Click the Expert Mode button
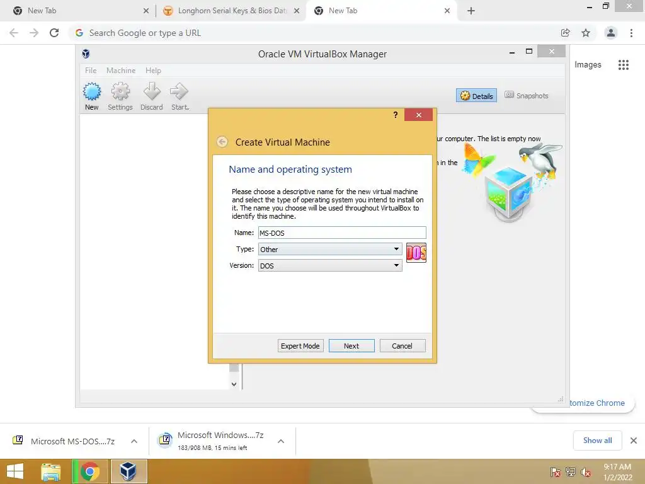 [300, 346]
